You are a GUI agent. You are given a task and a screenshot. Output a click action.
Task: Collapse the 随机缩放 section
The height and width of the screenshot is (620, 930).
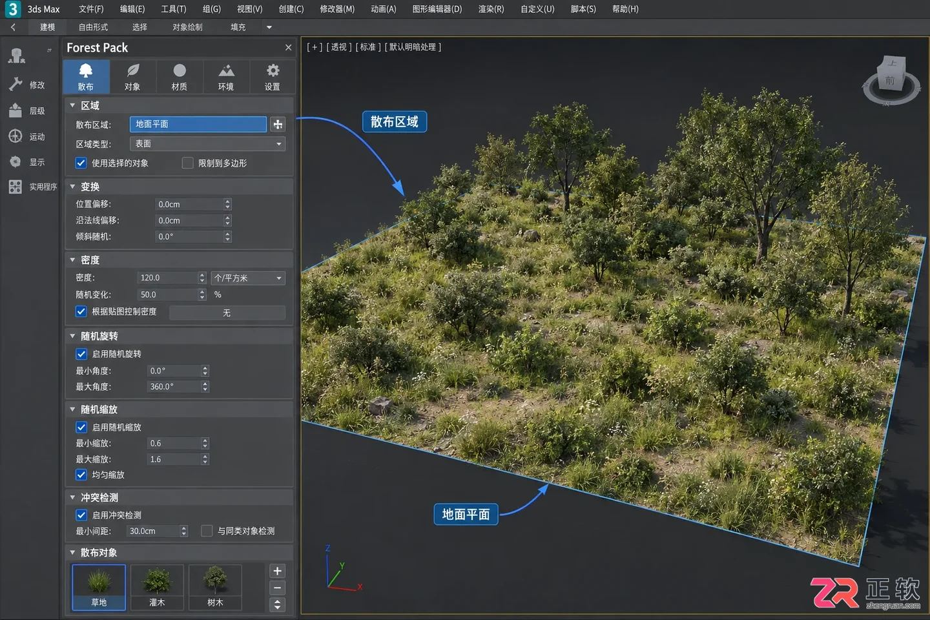pyautogui.click(x=72, y=409)
